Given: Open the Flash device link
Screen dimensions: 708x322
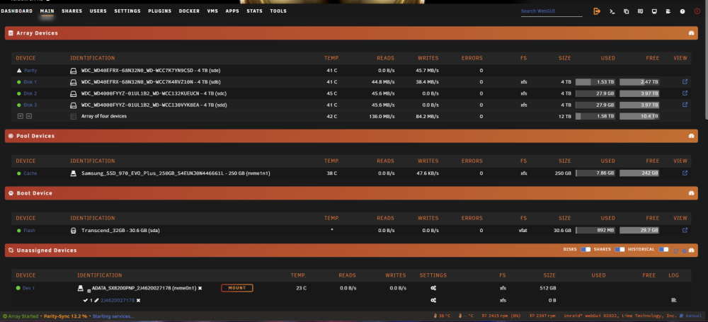Looking at the screenshot, I should tap(29, 230).
